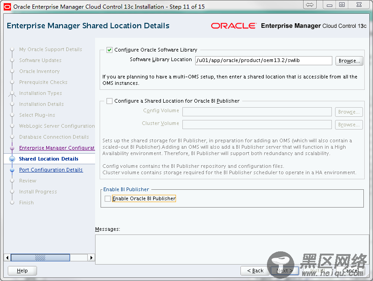Go back with the Back button

click(x=255, y=271)
